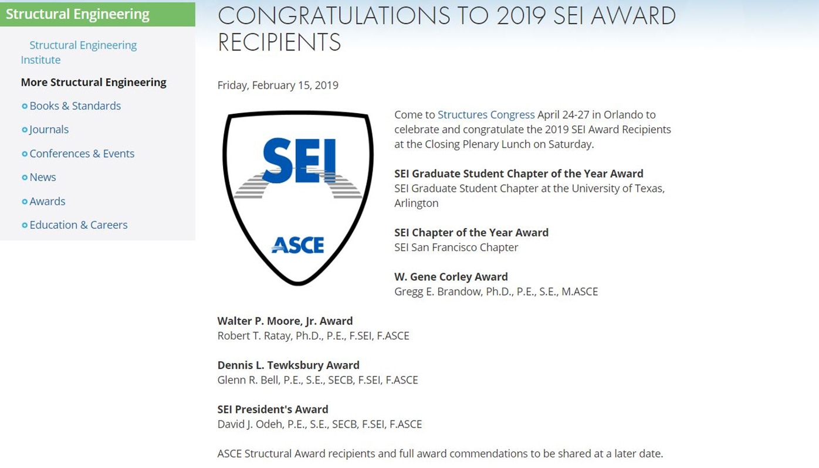The height and width of the screenshot is (468, 819).
Task: Click the bullet icon beside Conferences & Events
Action: 25,154
